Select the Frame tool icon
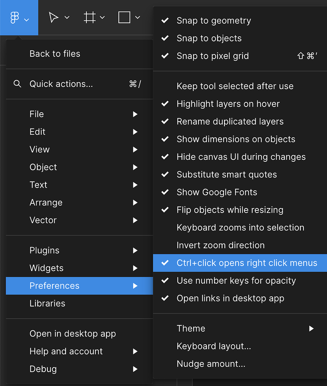Image resolution: width=327 pixels, height=386 pixels. 89,17
